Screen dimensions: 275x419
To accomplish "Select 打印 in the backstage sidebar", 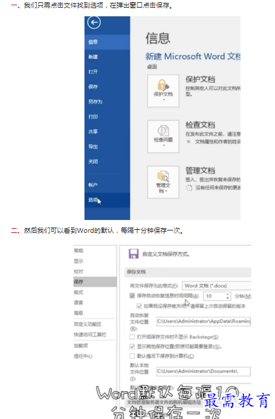I will click(x=107, y=116).
